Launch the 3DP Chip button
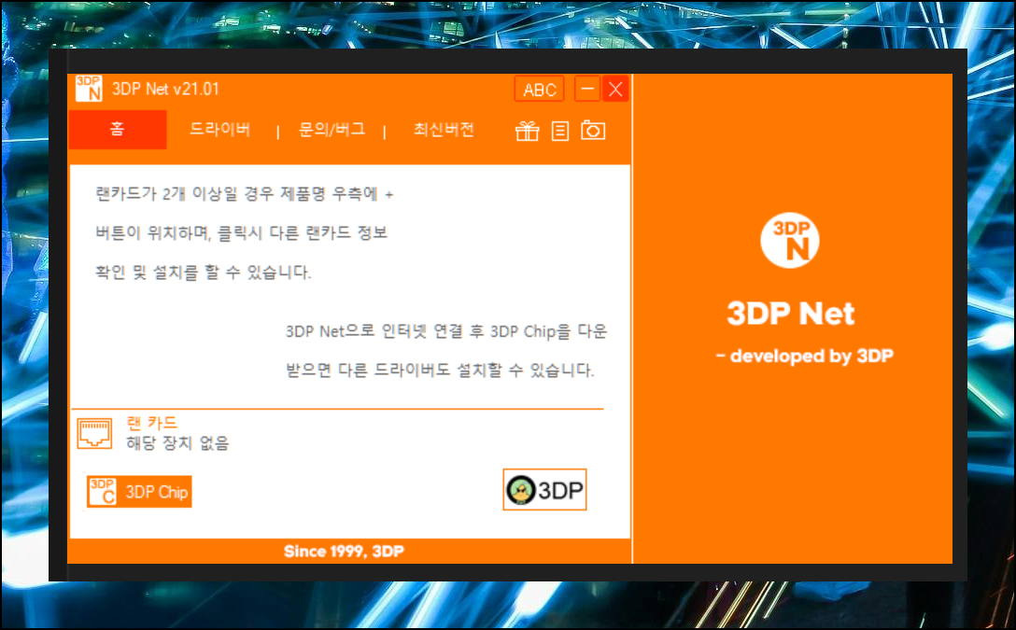 [x=139, y=492]
